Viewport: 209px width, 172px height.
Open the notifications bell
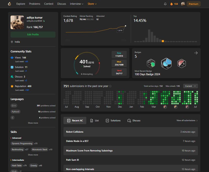165,4
